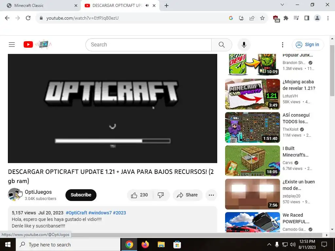This screenshot has width=335, height=251.
Task: Open YouTube settings three-dot menu
Action: click(x=282, y=44)
